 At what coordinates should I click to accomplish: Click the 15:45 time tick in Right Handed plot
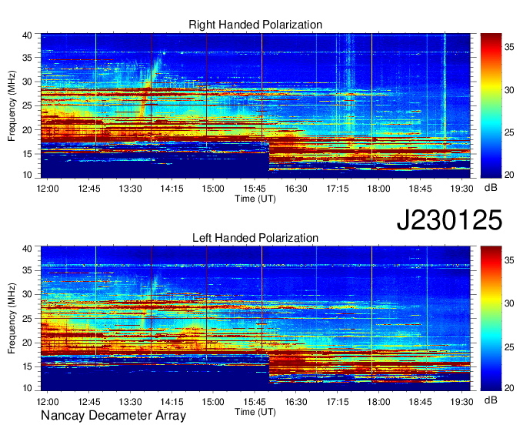[255, 189]
